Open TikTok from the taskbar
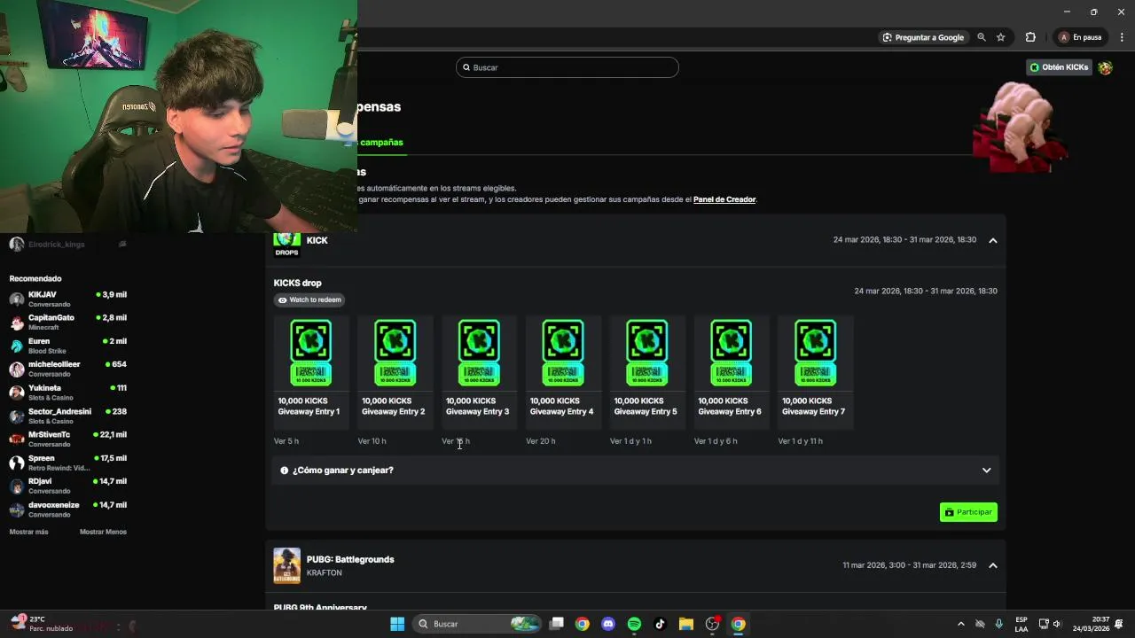The image size is (1135, 638). click(660, 624)
